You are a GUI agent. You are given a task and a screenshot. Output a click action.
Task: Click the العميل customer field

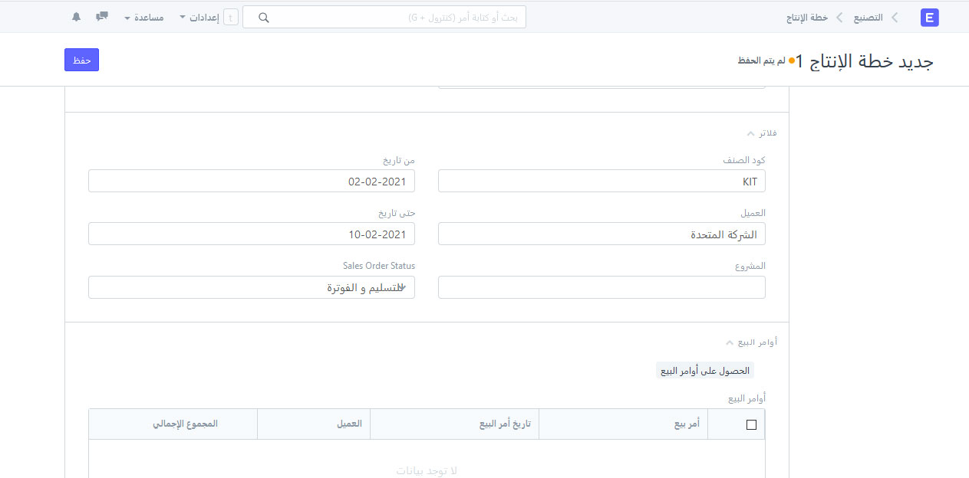pos(602,234)
